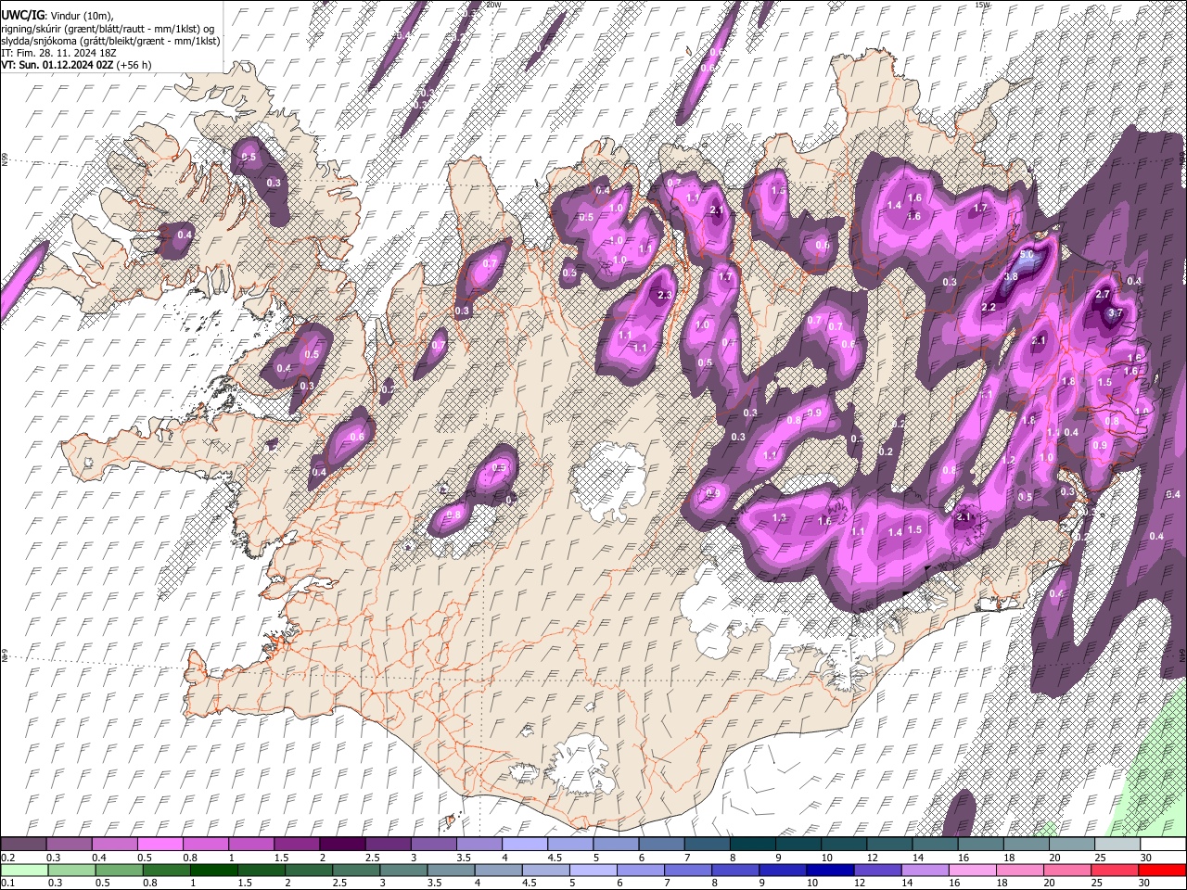Select the 'VT: Sun. 01.12.2024 02Z' valid time

pyautogui.click(x=57, y=65)
